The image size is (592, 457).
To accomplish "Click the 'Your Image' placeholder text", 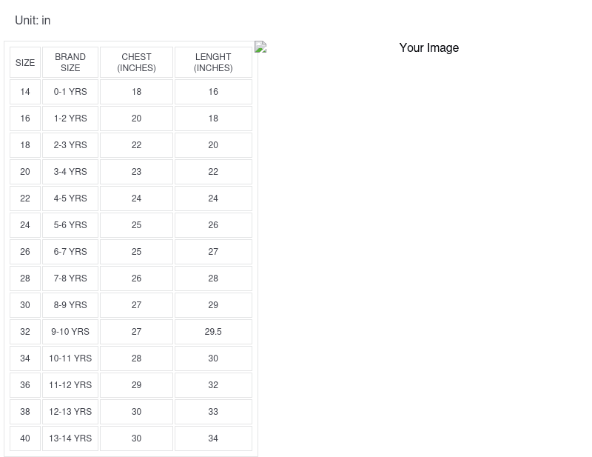I will pyautogui.click(x=428, y=48).
